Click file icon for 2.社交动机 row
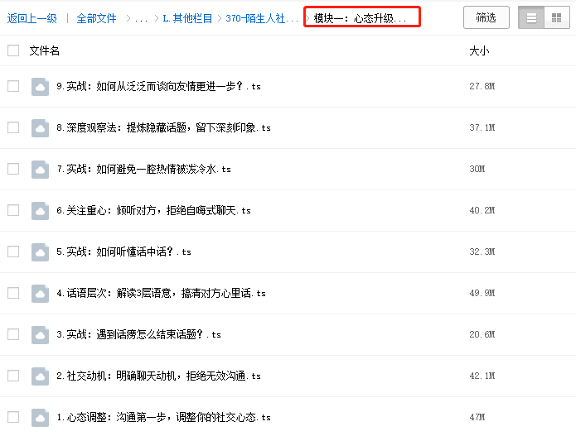This screenshot has height=436, width=576. pos(40,376)
